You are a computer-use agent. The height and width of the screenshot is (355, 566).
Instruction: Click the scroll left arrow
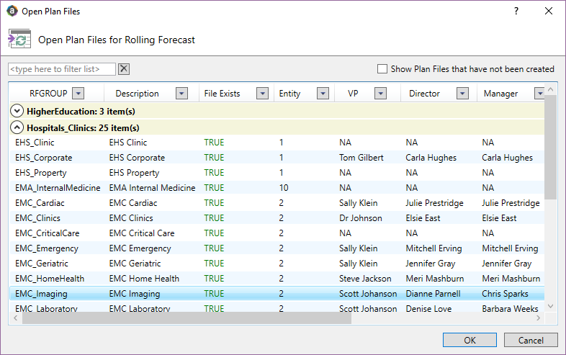pyautogui.click(x=16, y=318)
